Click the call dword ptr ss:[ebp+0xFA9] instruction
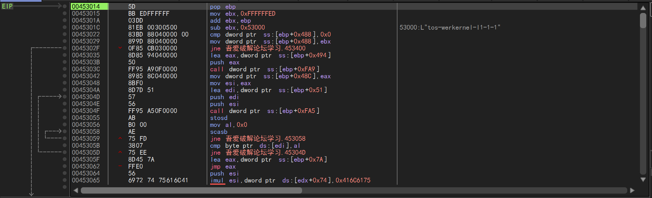Viewport: 652px width, 198px height. tap(264, 69)
